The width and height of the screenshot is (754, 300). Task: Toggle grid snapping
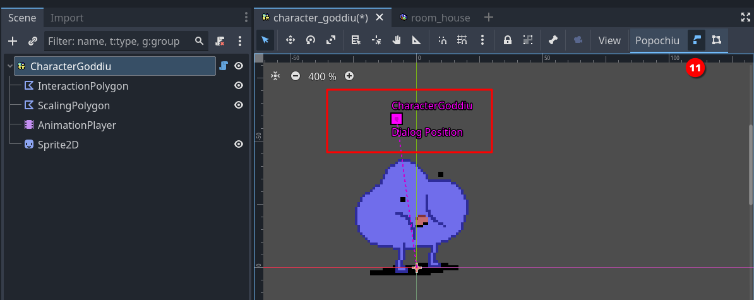[x=462, y=40]
